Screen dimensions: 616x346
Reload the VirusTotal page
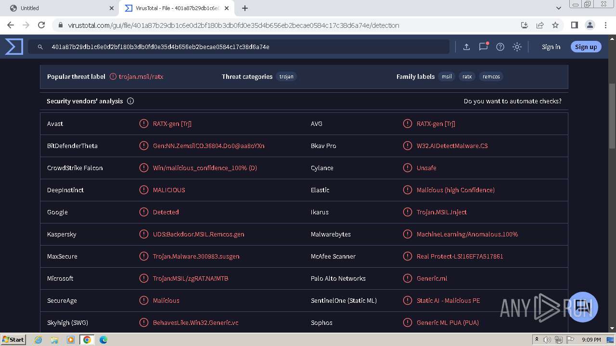(41, 25)
